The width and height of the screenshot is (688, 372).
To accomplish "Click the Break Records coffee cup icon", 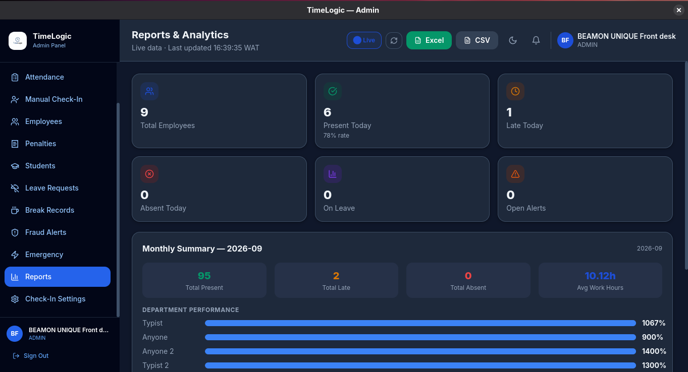I will [15, 210].
